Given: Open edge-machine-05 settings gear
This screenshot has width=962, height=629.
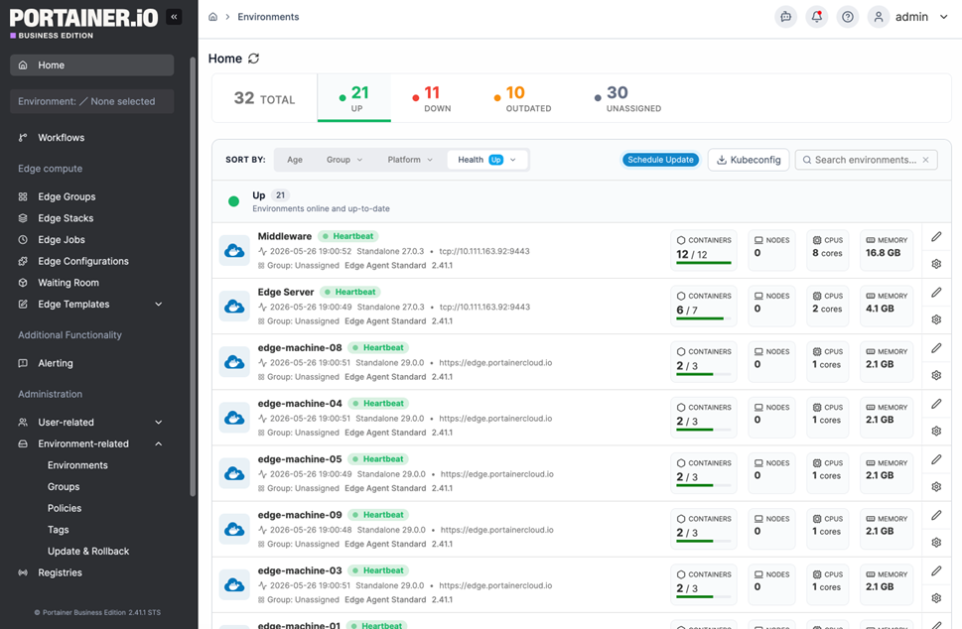Looking at the screenshot, I should (x=936, y=487).
